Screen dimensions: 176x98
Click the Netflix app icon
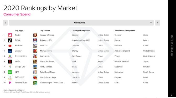[10, 62]
